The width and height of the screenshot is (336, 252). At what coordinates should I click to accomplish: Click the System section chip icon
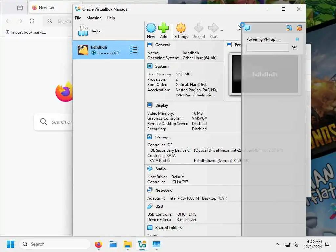(150, 66)
